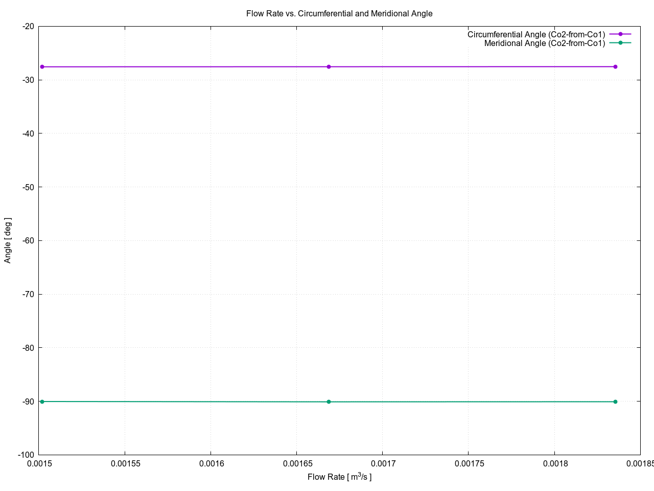Click the last green data point near 0.00183

(615, 401)
